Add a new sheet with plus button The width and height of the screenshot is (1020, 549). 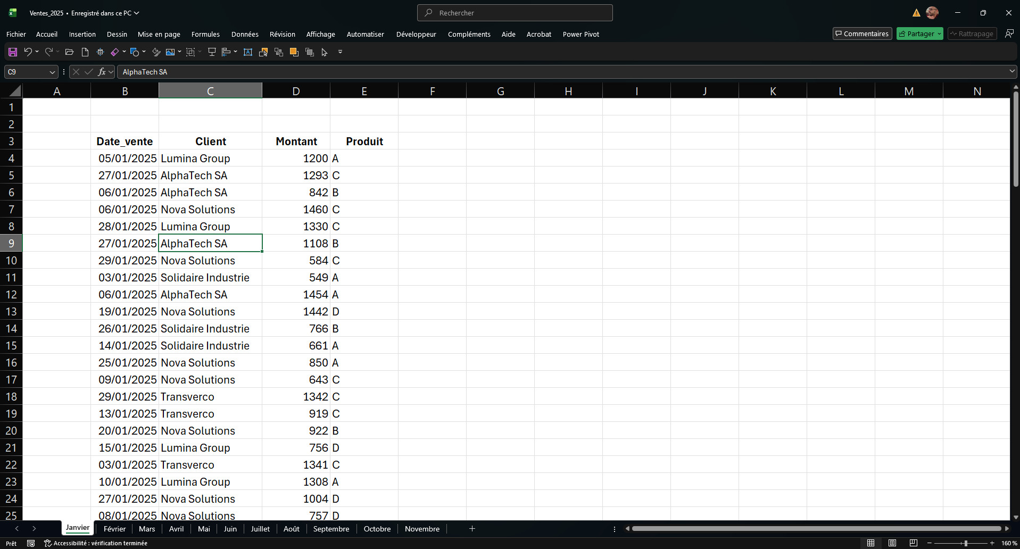tap(472, 529)
